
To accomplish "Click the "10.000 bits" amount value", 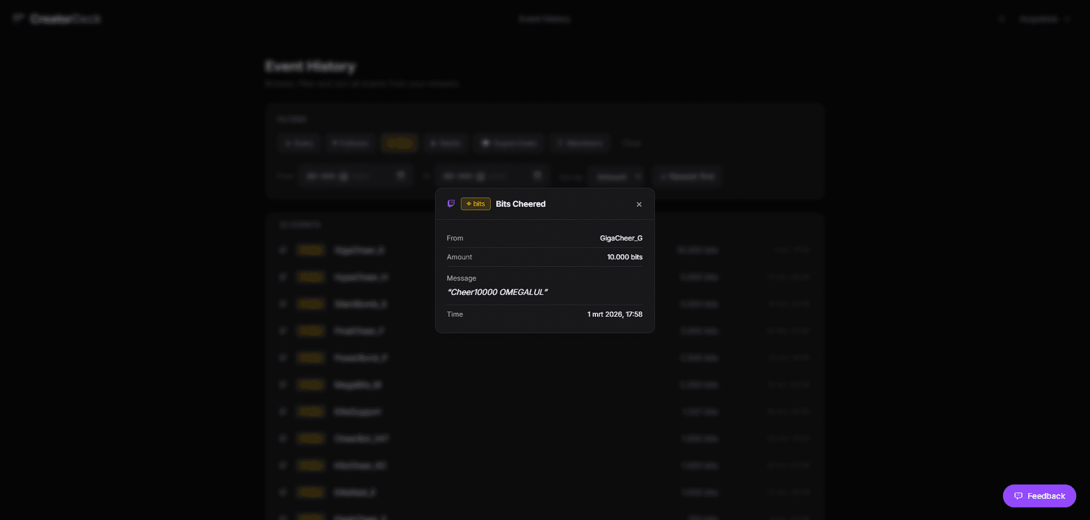I will coord(625,257).
